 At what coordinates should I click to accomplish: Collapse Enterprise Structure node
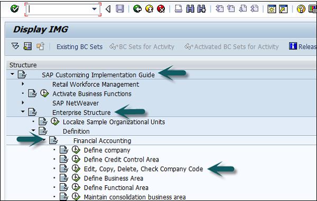(23, 112)
